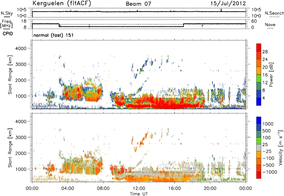Click the '1000' tick on Velocity colorbar
This screenshot has width=284, height=196.
coord(268,124)
